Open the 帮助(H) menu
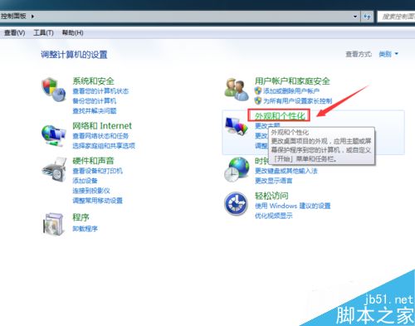Image resolution: width=415 pixels, height=326 pixels. (72, 33)
